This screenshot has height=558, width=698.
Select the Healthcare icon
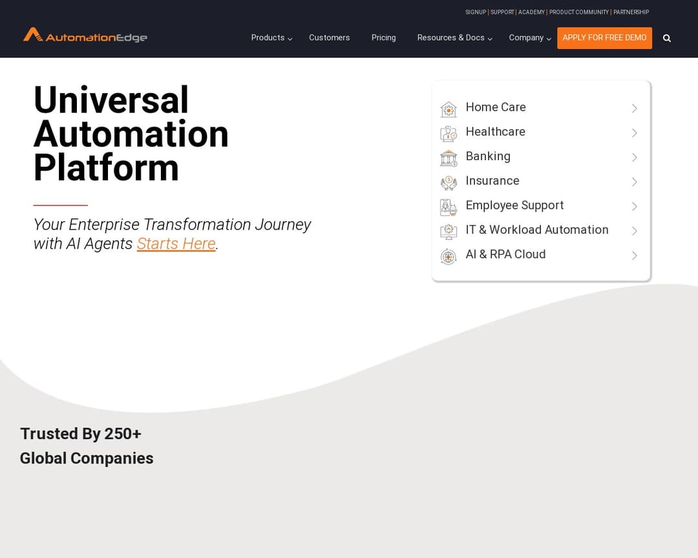(x=449, y=132)
